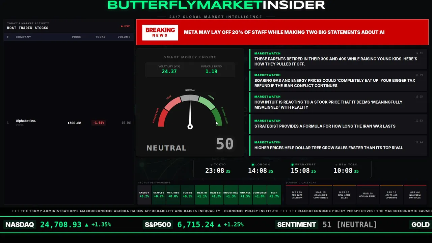The image size is (432, 243).
Task: Click the Most Traded Stocks panel title
Action: (x=28, y=28)
